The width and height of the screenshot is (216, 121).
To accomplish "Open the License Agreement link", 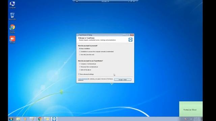I will [x=83, y=79].
